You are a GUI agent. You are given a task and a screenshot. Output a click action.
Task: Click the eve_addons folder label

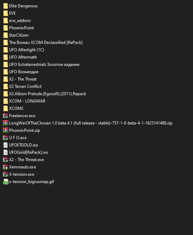point(20,21)
